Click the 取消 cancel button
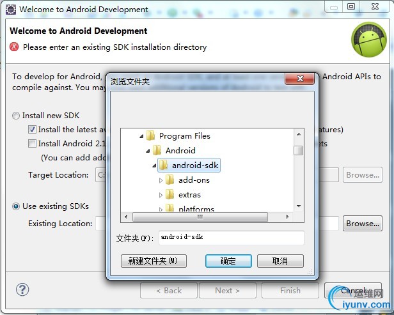Image resolution: width=394 pixels, height=315 pixels. click(x=280, y=261)
